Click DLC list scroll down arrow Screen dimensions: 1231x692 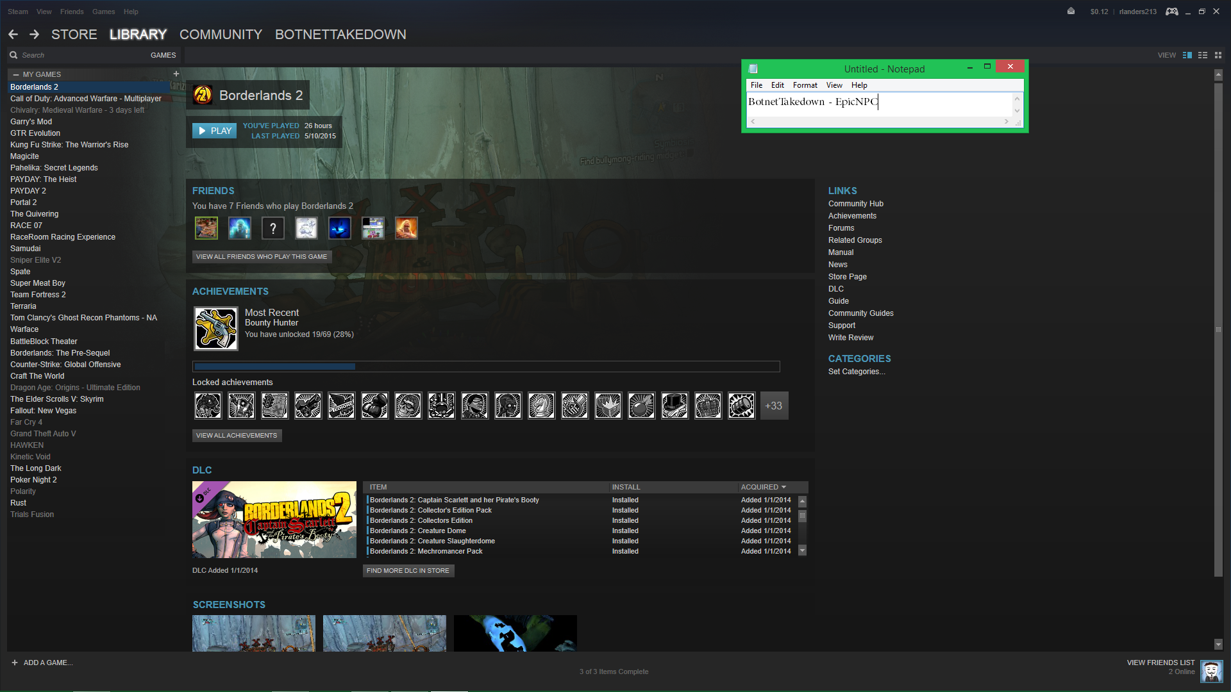[x=802, y=551]
